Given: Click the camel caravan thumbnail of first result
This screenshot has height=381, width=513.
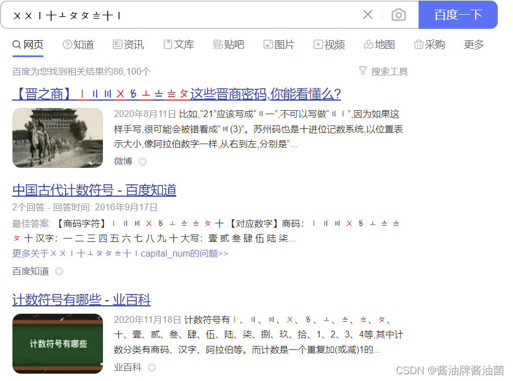Looking at the screenshot, I should (57, 138).
